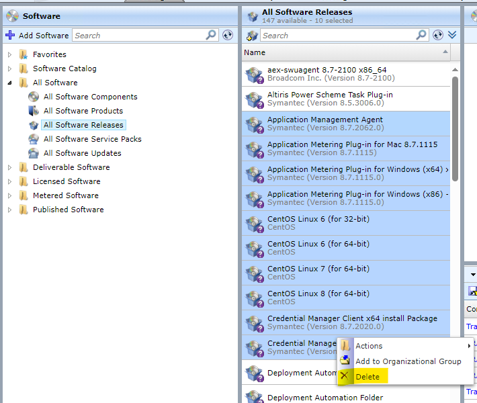Refresh the Software tree panel
Viewport: 477px width, 403px height.
(x=228, y=35)
